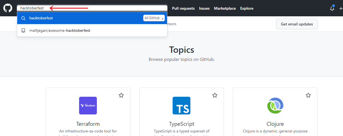Focus the search field containing hacktoberfest
This screenshot has width=343, height=136.
(x=92, y=8)
